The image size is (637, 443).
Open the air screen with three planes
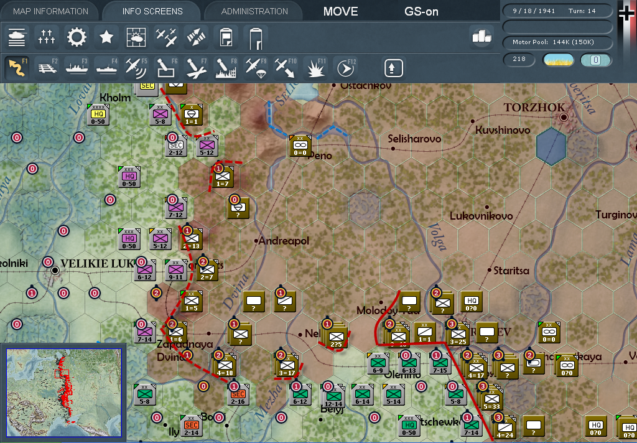[166, 37]
